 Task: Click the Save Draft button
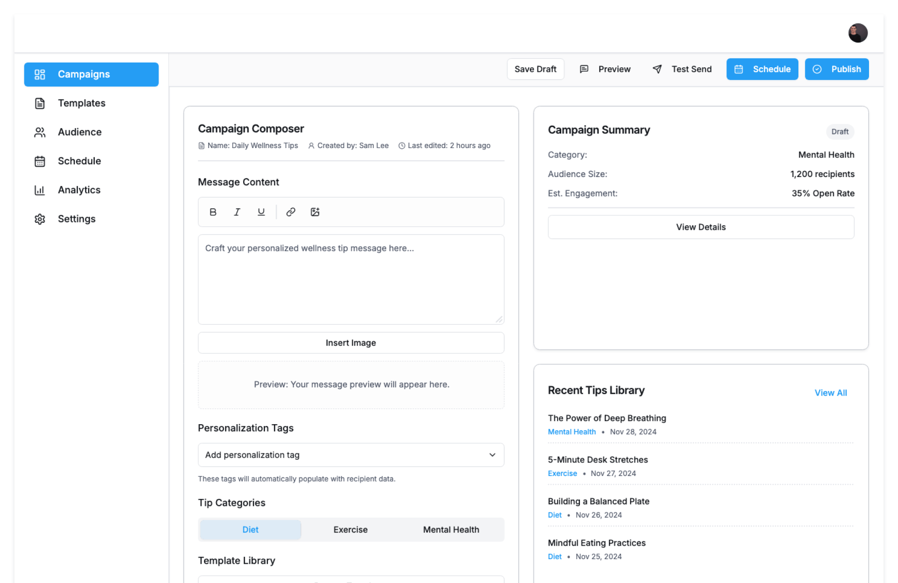coord(535,69)
